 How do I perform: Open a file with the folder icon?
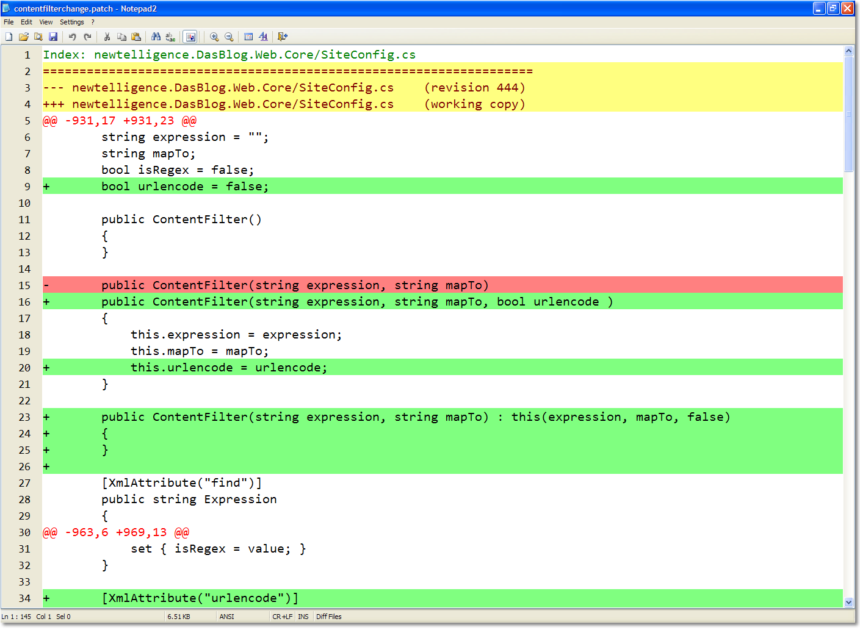[x=24, y=37]
